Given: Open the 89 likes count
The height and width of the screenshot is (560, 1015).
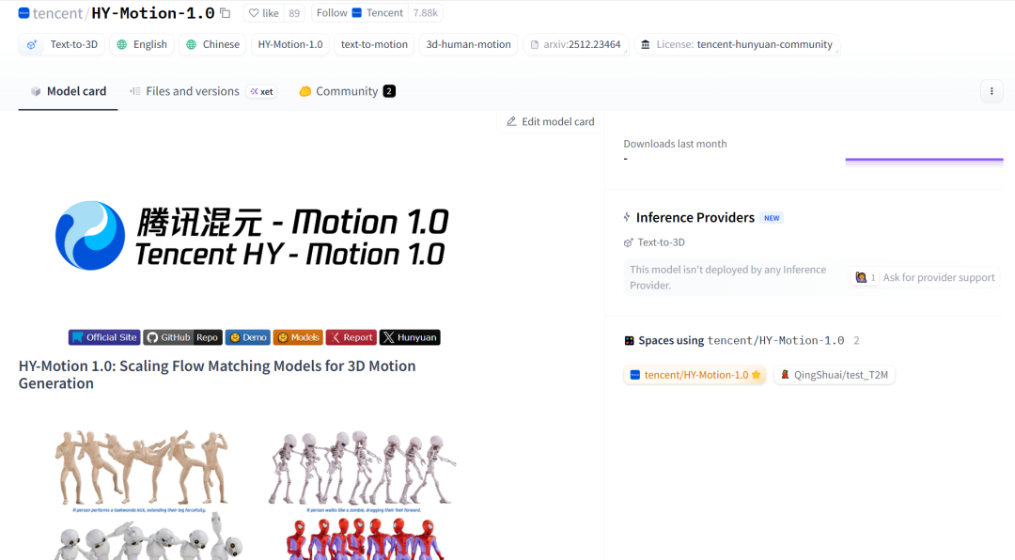Looking at the screenshot, I should [294, 13].
